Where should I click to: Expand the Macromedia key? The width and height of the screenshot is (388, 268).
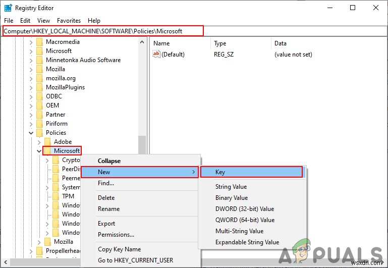point(31,42)
